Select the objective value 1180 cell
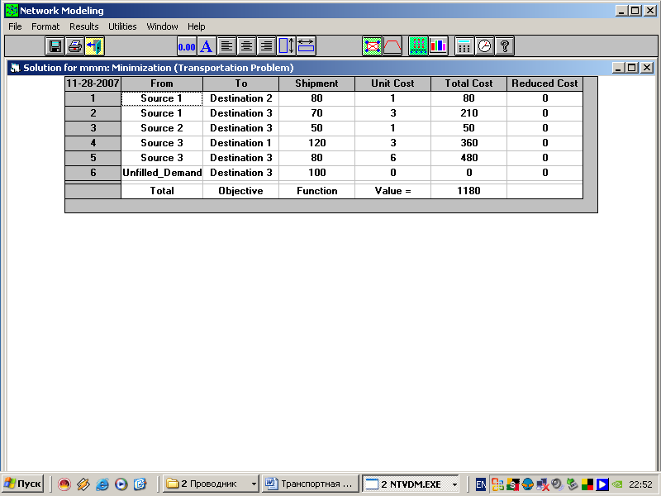The width and height of the screenshot is (661, 496). click(x=468, y=191)
